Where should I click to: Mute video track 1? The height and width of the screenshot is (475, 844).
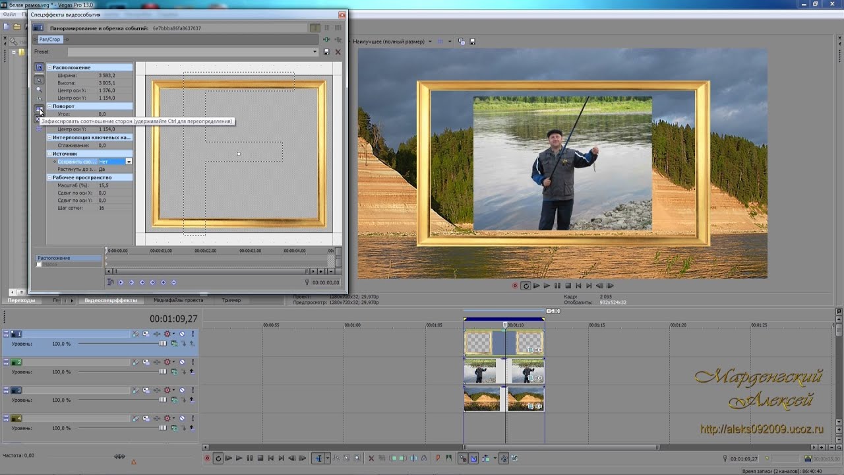pyautogui.click(x=182, y=334)
